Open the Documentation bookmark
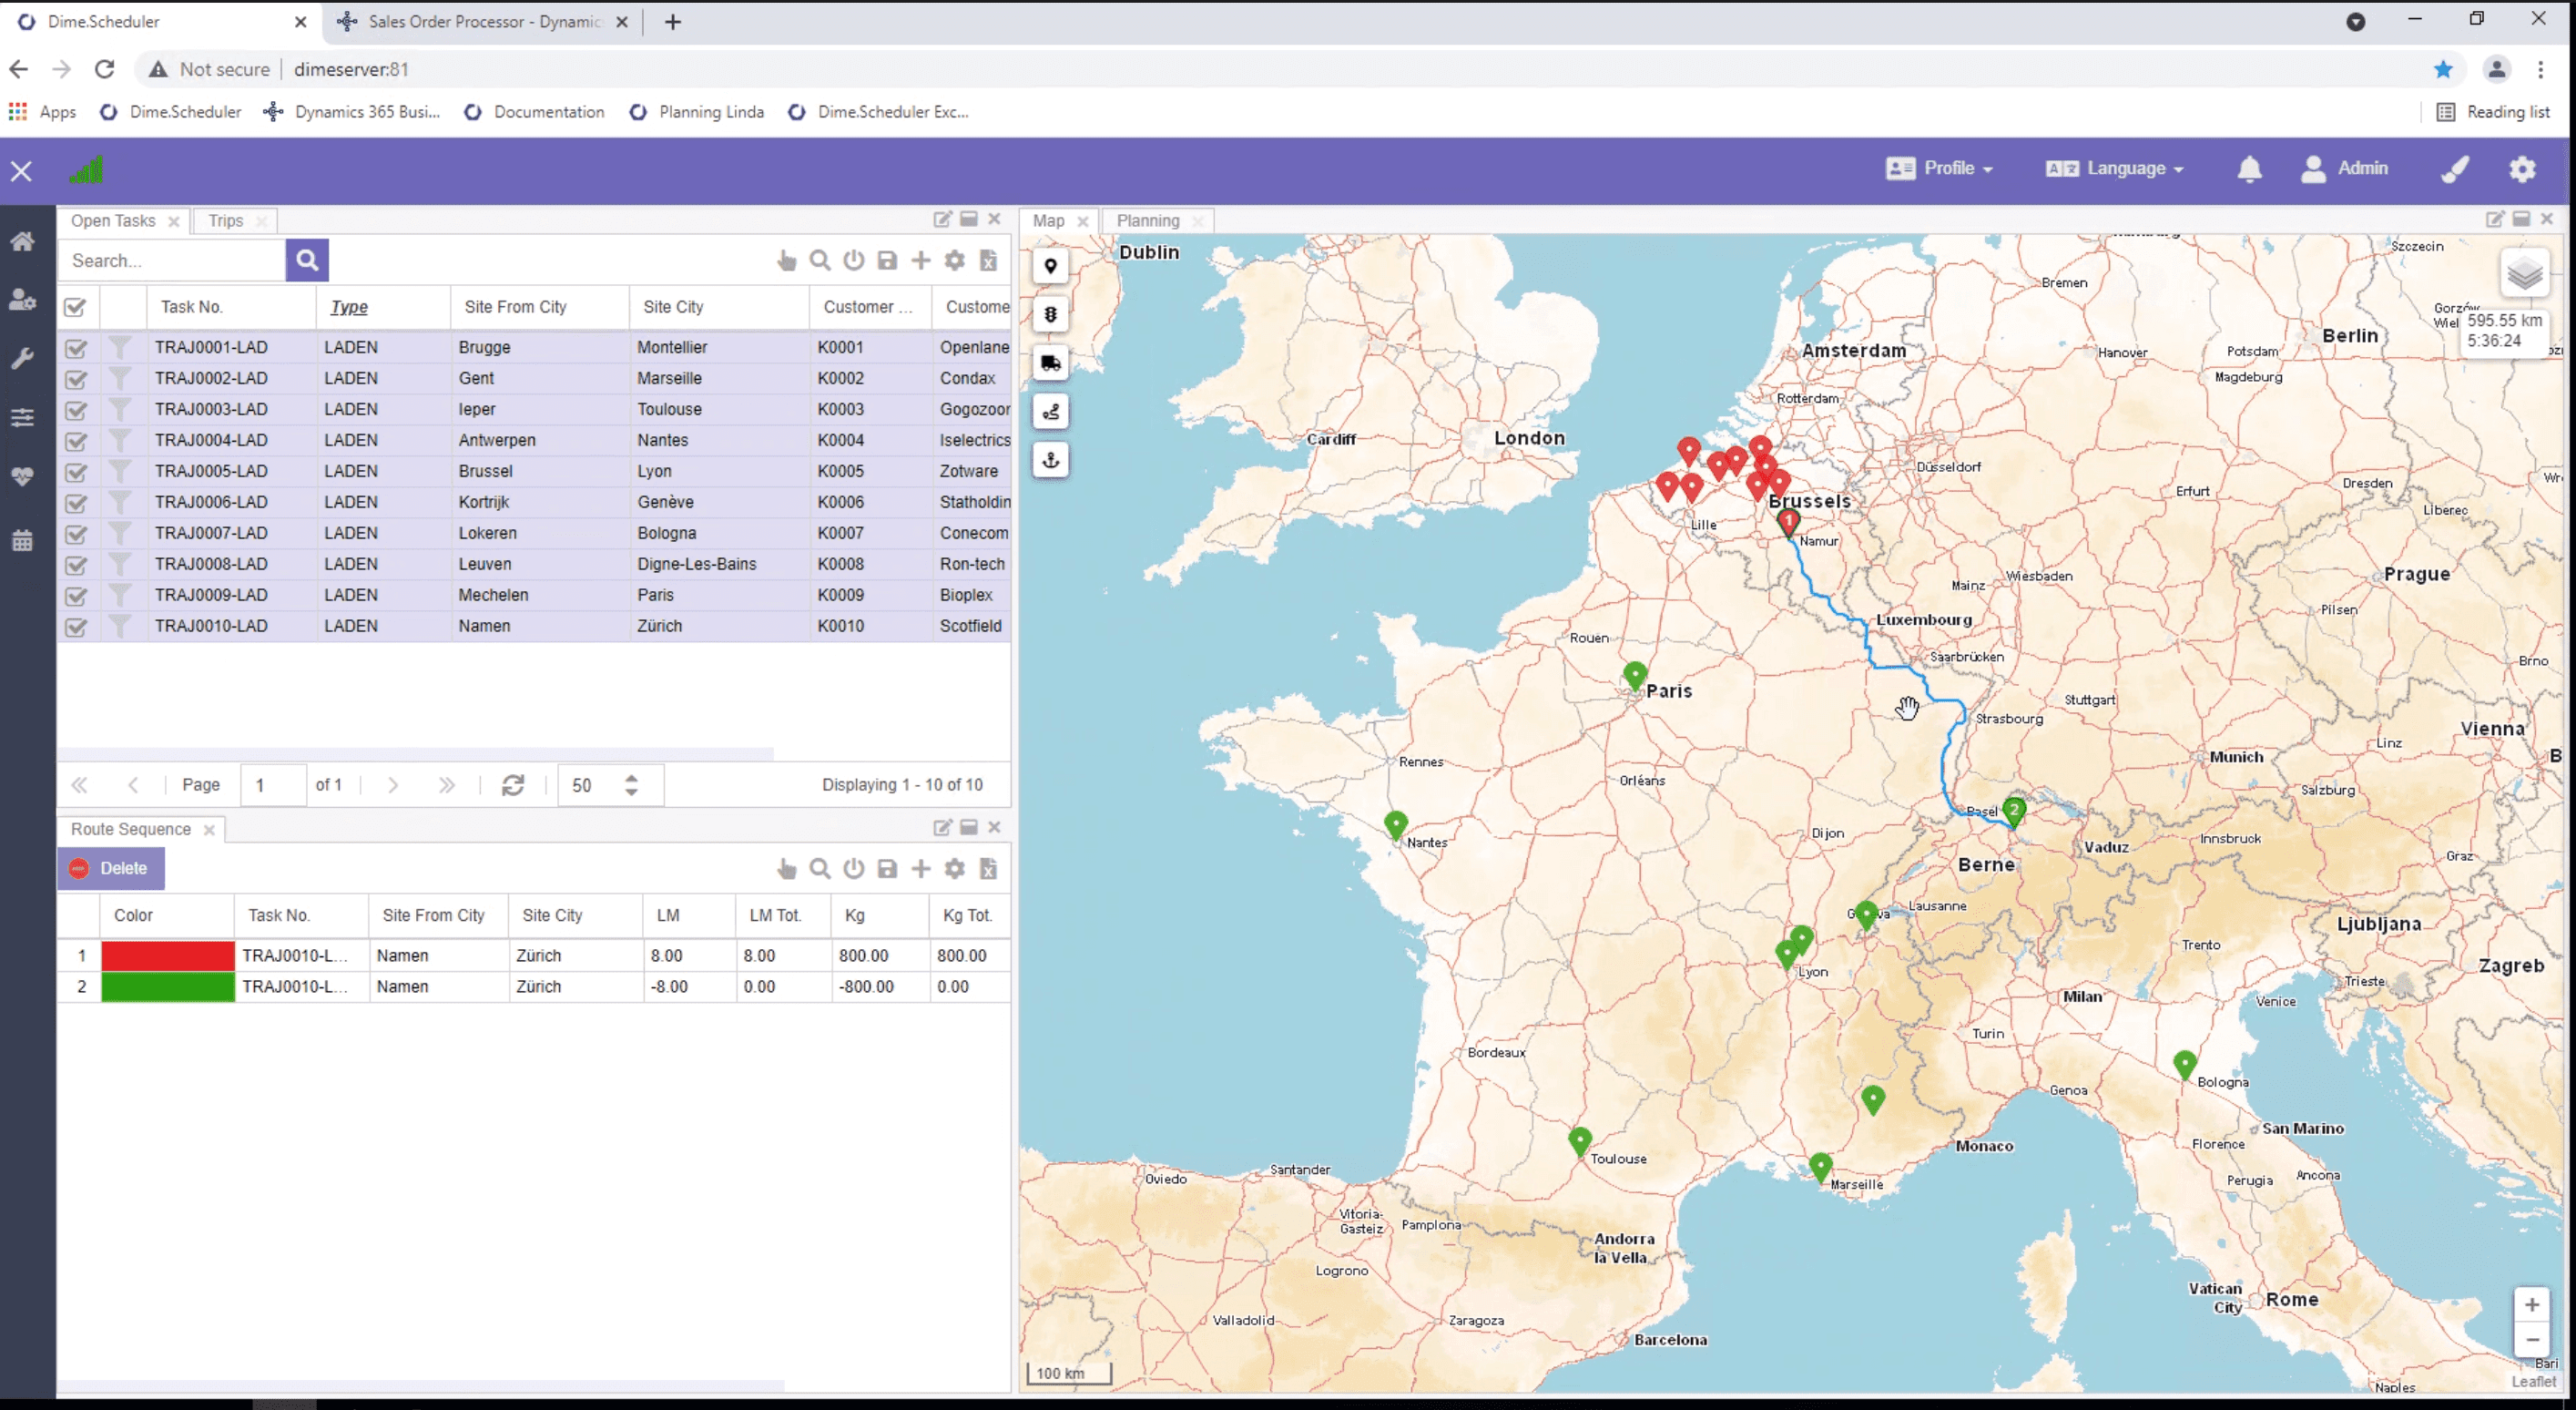Image resolution: width=2576 pixels, height=1410 pixels. [548, 111]
